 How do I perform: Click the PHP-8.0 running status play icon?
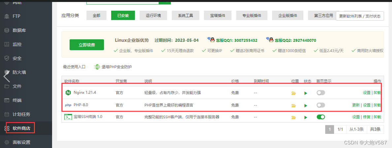pos(306,105)
